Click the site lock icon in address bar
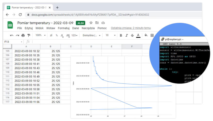The height and width of the screenshot is (121, 213). (28, 15)
